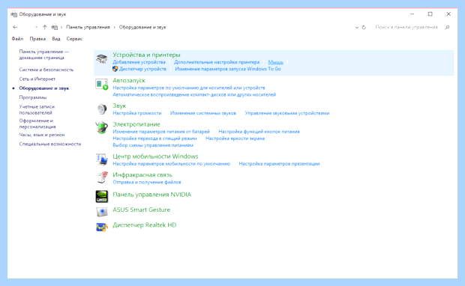Click Оборудование и звук in the breadcrumb
This screenshot has width=465, height=286.
coord(142,27)
